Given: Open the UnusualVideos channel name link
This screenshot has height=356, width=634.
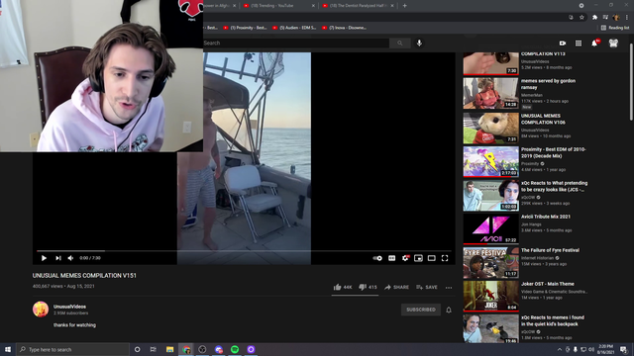Looking at the screenshot, I should coord(69,307).
